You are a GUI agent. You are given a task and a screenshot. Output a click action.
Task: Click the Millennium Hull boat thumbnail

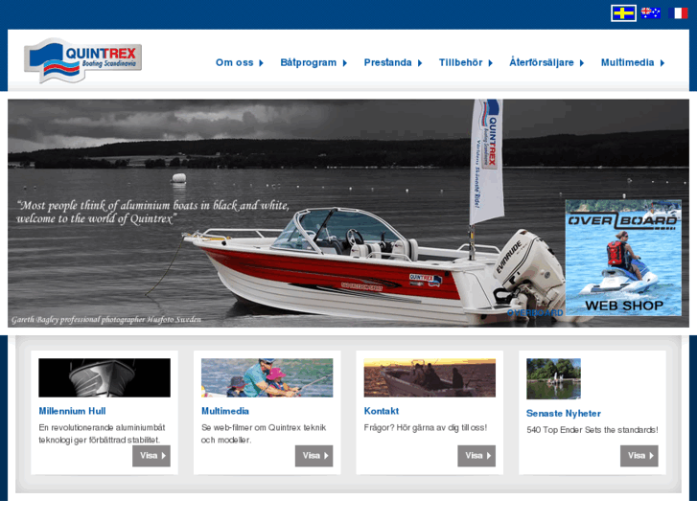(x=105, y=377)
